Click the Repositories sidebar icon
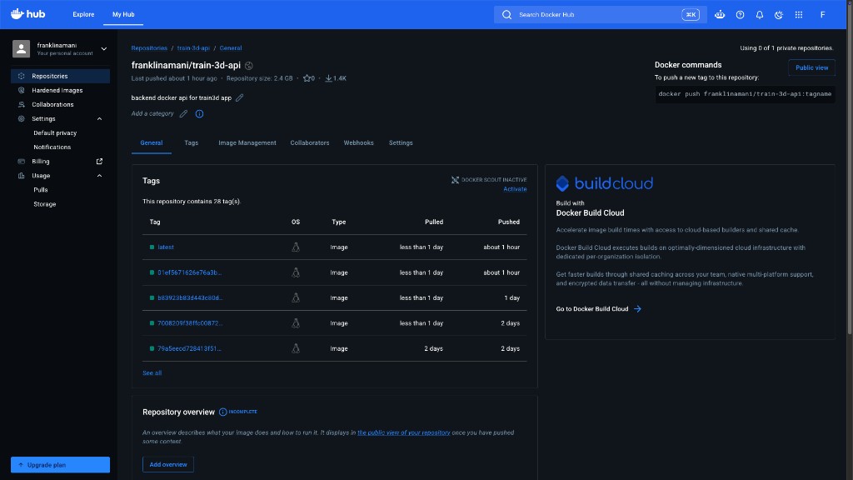Screen dimensions: 853x480 point(21,76)
